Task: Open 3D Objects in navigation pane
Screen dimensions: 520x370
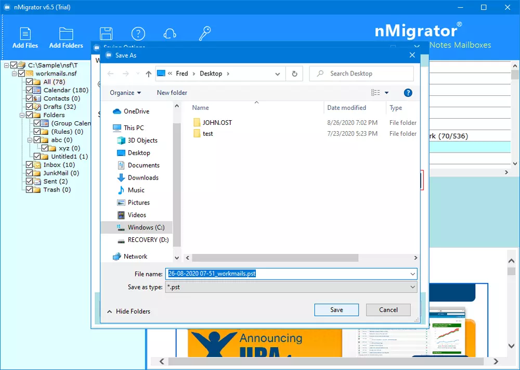Action: 137,141
